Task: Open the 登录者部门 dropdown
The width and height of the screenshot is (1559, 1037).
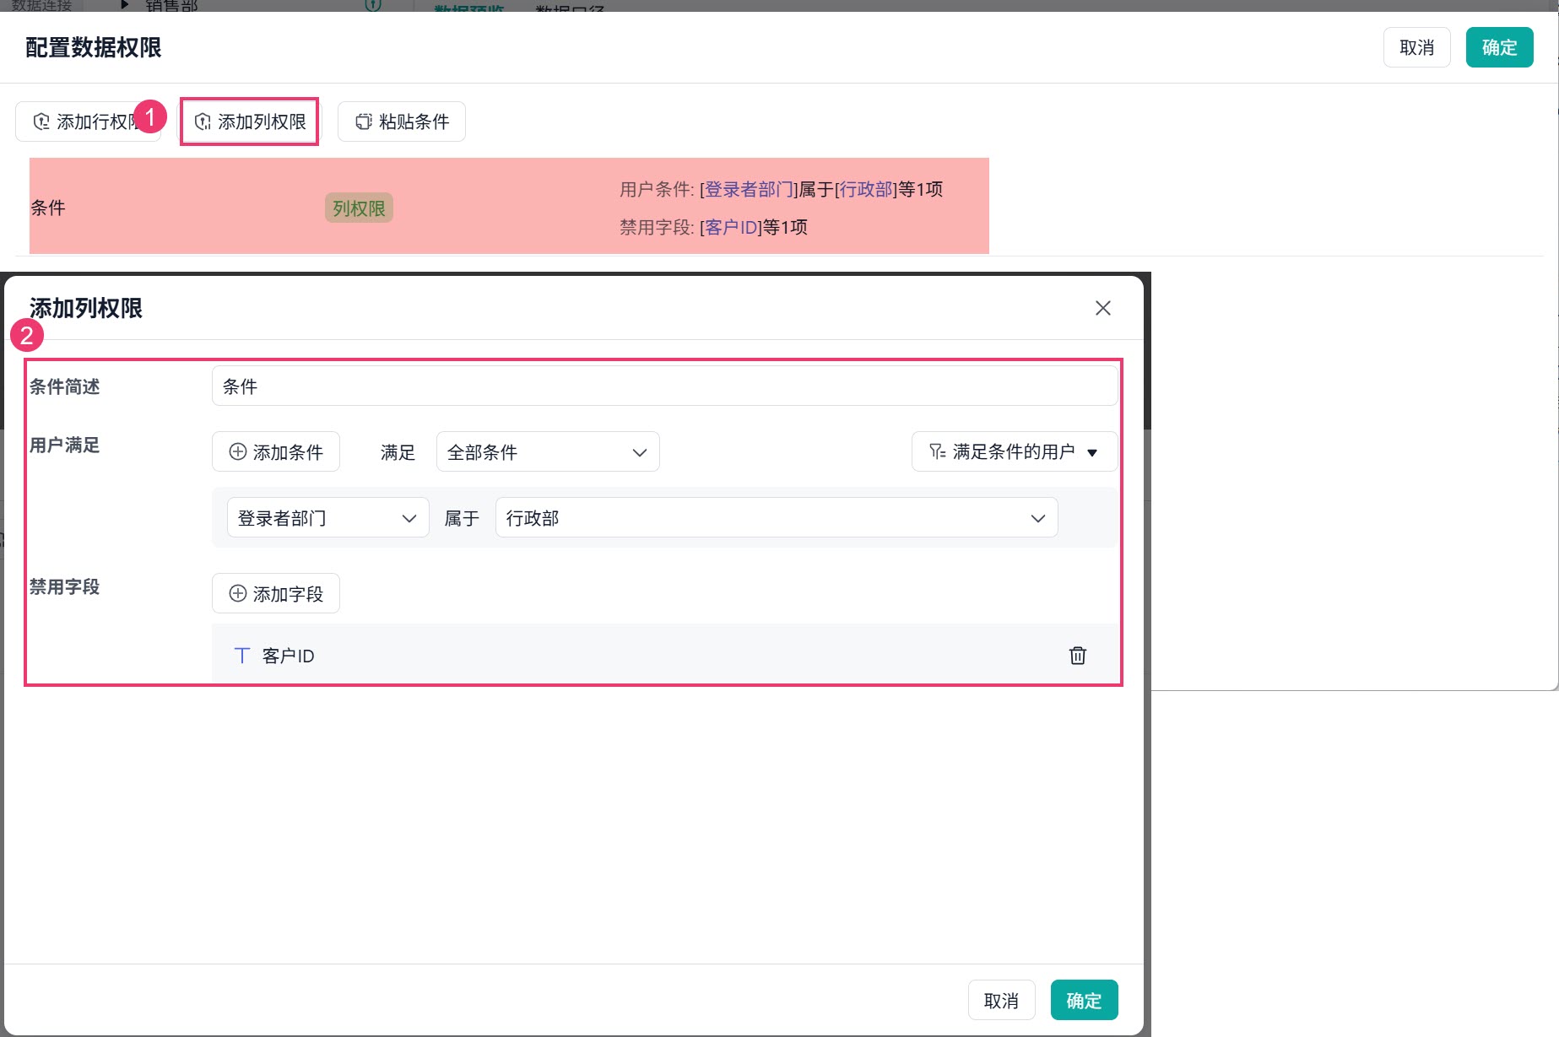Action: point(327,517)
